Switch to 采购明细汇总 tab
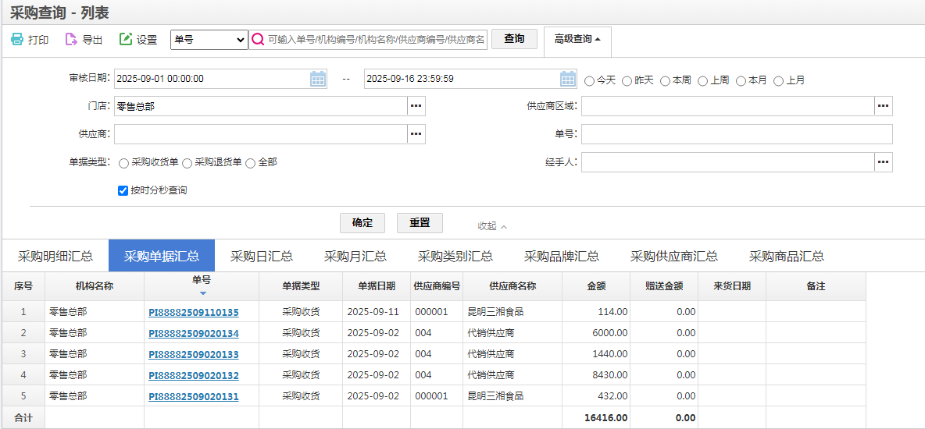Screen dimensions: 925x429 pyautogui.click(x=55, y=256)
